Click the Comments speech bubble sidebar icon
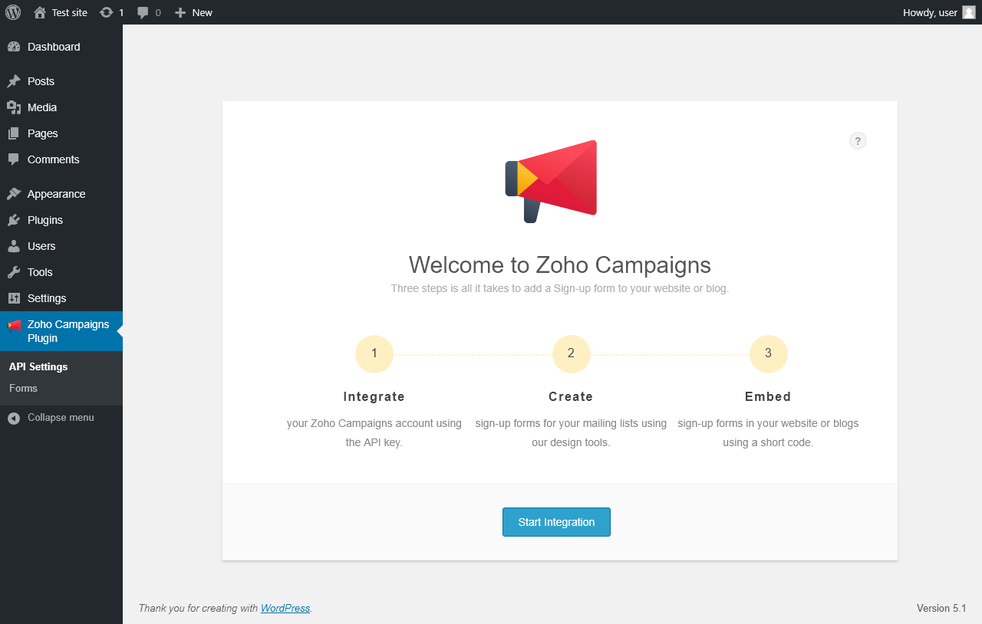This screenshot has height=624, width=982. (x=14, y=159)
